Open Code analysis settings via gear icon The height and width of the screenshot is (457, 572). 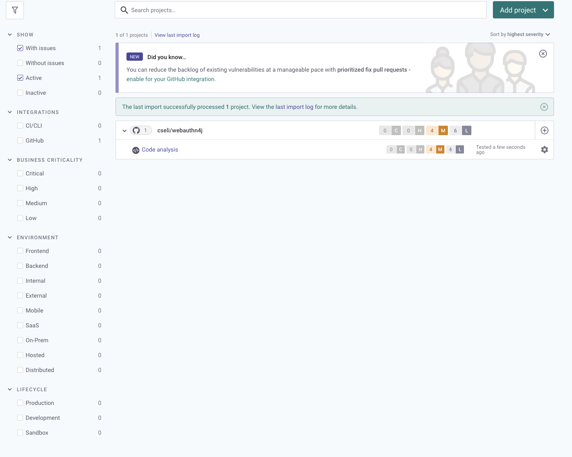pyautogui.click(x=545, y=149)
